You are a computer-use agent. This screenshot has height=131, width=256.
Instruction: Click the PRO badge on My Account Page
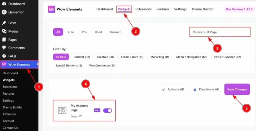(x=97, y=110)
